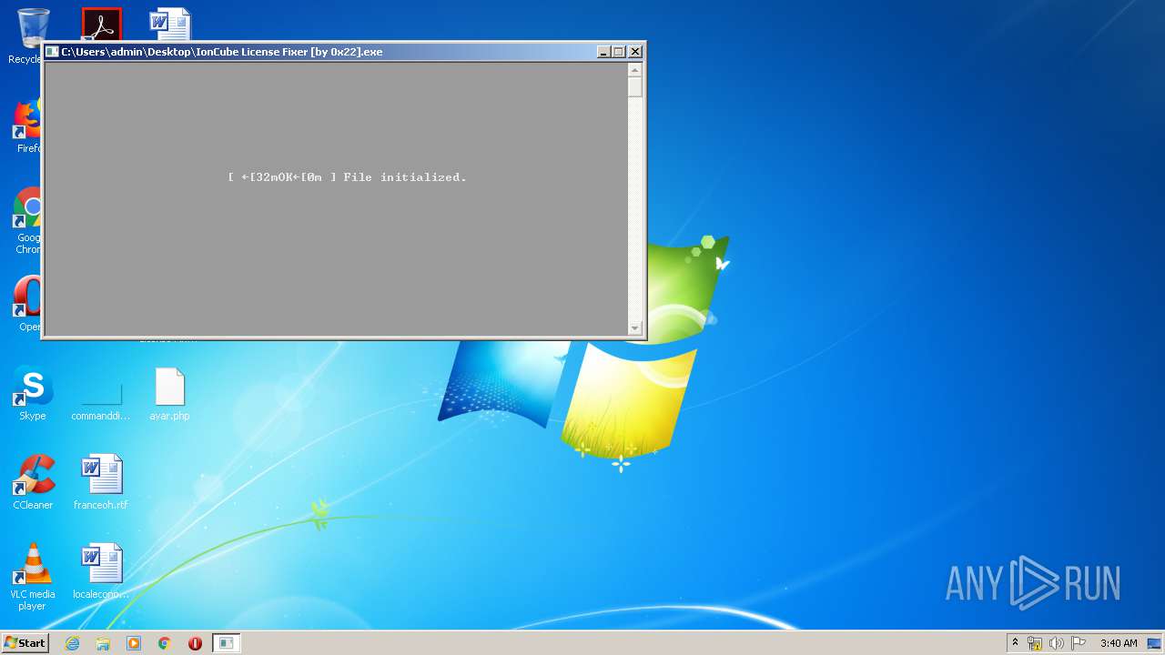The height and width of the screenshot is (655, 1165).
Task: Open the VLC media player shortcut
Action: point(33,576)
